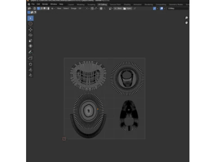
Task: Click the Open image button
Action: pos(127,9)
